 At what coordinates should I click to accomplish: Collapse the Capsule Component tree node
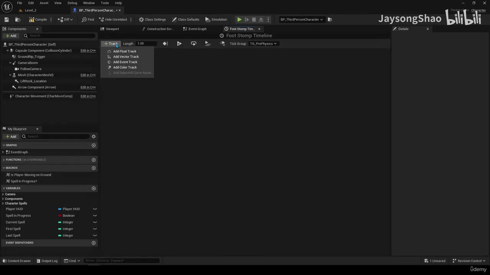point(8,50)
